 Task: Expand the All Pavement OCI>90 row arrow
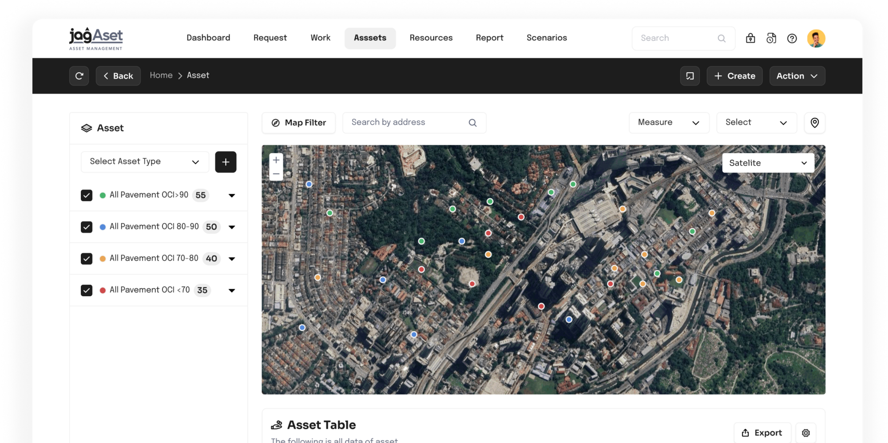coord(232,196)
